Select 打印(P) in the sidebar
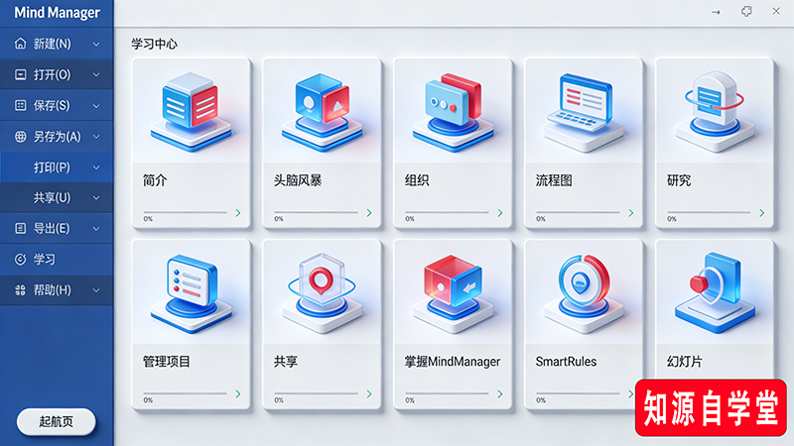The width and height of the screenshot is (794, 446). point(57,167)
